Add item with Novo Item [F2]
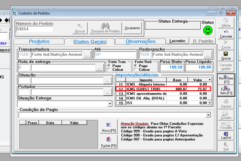This screenshot has height=161, width=241. [x=226, y=79]
